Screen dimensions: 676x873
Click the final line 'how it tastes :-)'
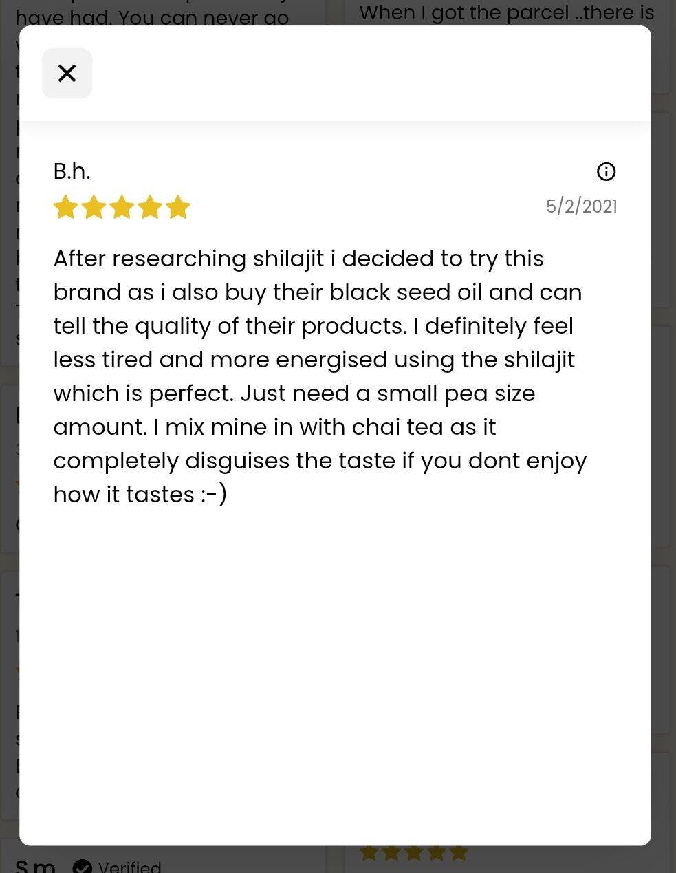[x=140, y=495]
